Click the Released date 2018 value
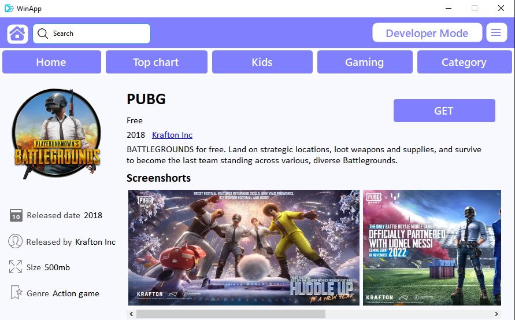The image size is (515, 320). coord(93,215)
